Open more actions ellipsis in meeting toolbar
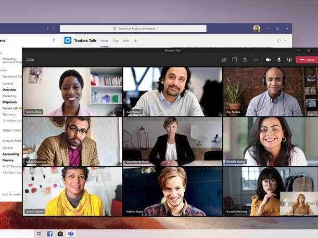 pyautogui.click(x=256, y=60)
